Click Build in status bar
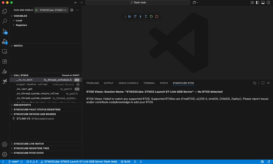 coord(125,162)
